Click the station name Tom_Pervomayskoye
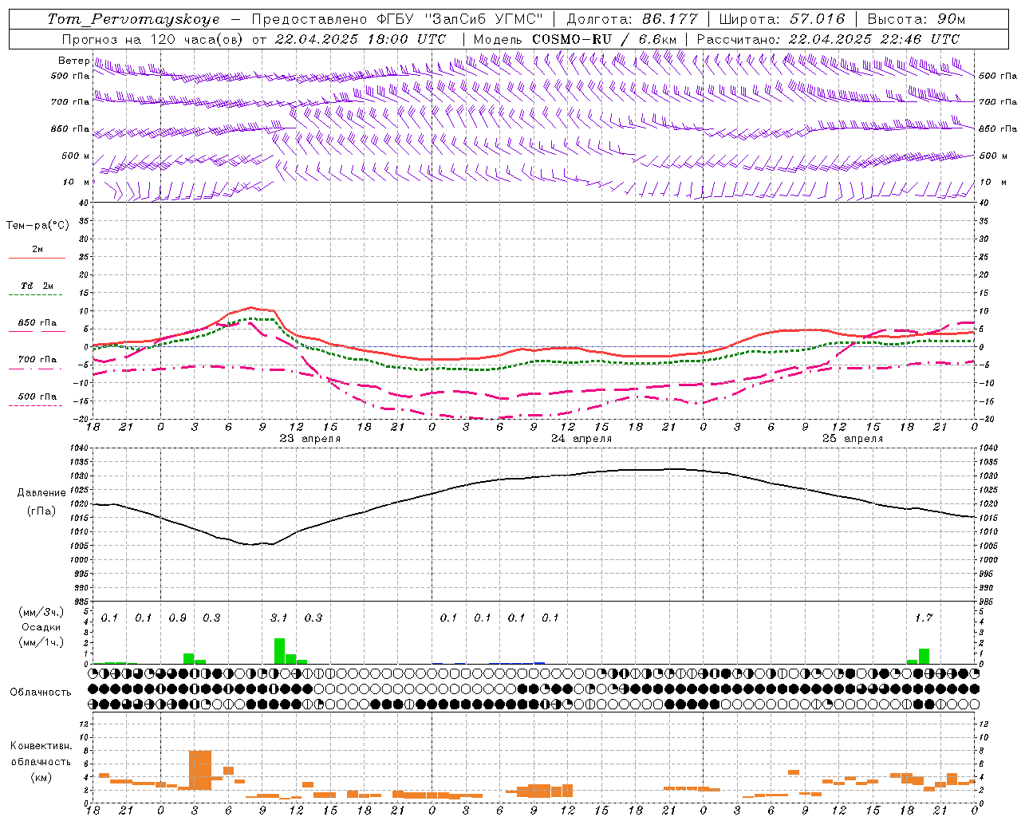1021x817 pixels. point(133,19)
